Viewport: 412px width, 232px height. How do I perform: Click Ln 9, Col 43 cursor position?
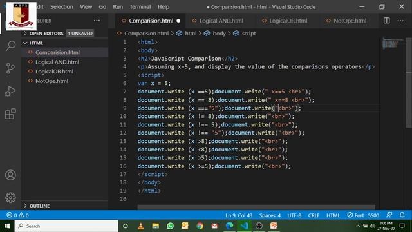(x=239, y=215)
